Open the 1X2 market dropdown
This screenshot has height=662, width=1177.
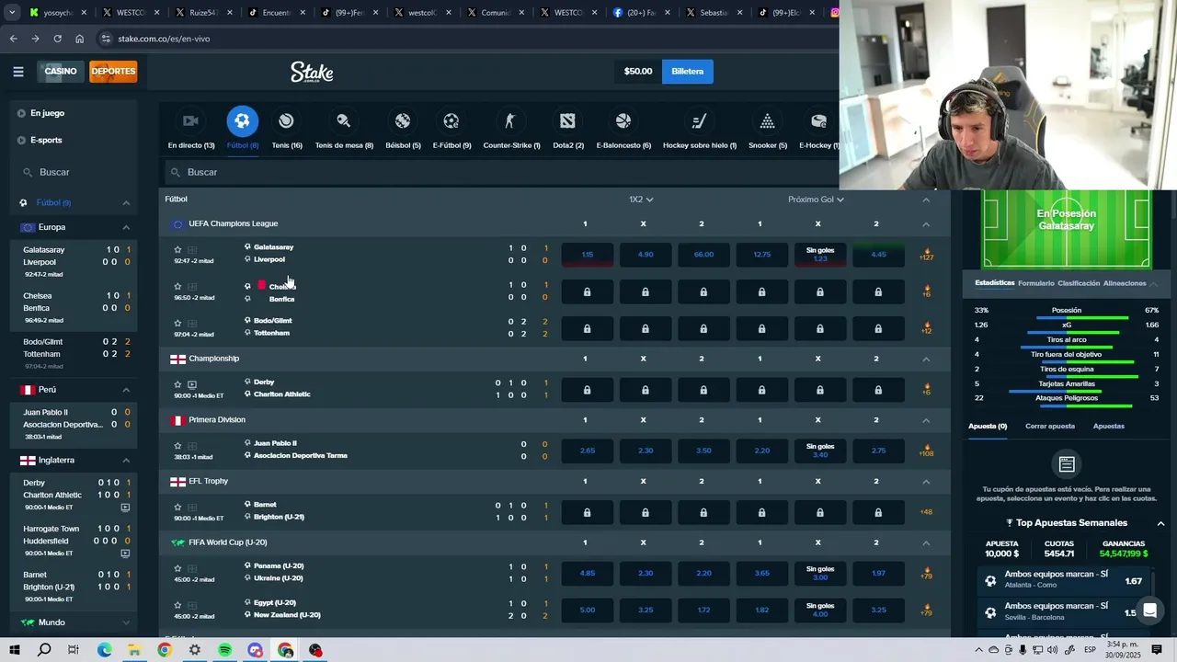(641, 200)
